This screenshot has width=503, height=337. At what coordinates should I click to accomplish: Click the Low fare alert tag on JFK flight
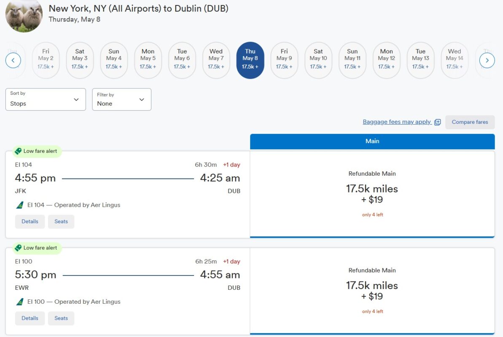[37, 151]
